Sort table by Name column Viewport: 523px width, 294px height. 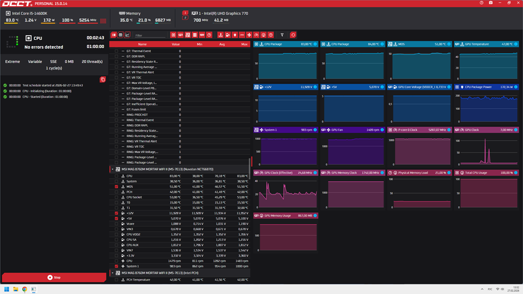[x=142, y=44]
